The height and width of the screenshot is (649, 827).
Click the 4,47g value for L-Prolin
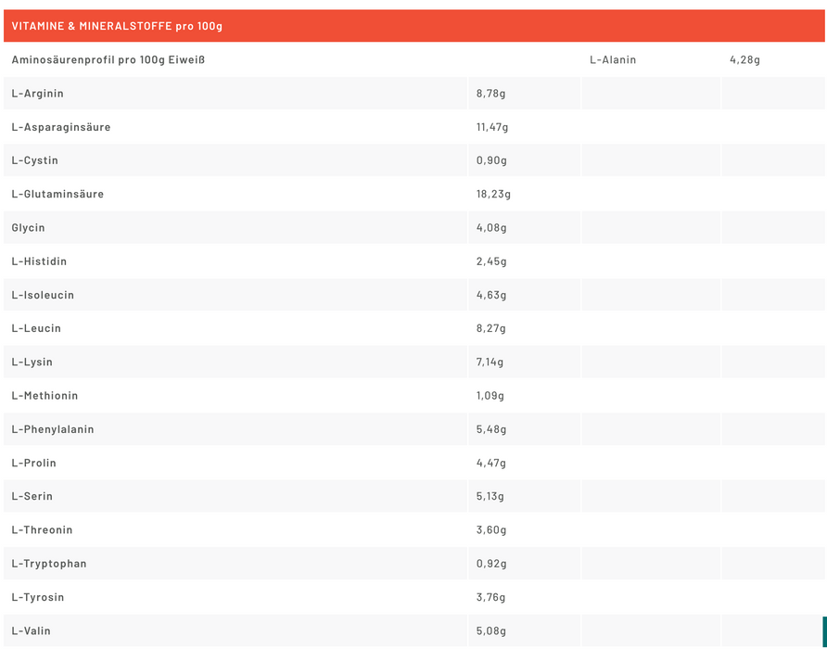491,463
